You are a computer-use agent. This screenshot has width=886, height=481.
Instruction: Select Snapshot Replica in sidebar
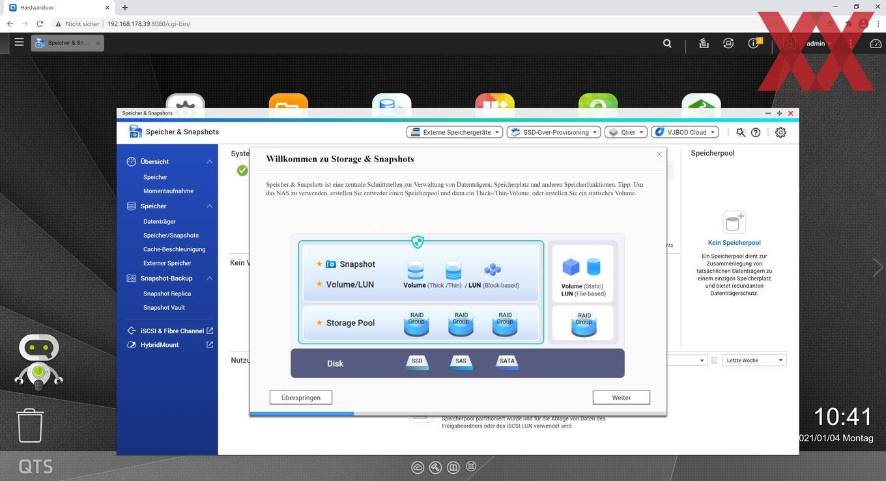point(167,294)
